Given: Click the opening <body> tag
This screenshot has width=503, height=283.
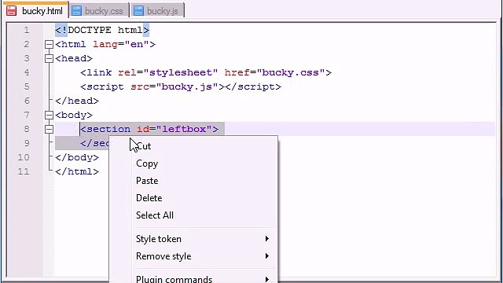Looking at the screenshot, I should 74,115.
